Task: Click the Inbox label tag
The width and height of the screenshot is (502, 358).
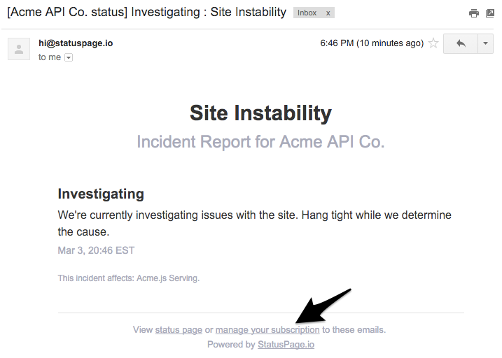Action: click(x=307, y=13)
